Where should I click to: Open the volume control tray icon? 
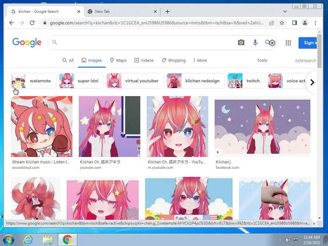288,240
